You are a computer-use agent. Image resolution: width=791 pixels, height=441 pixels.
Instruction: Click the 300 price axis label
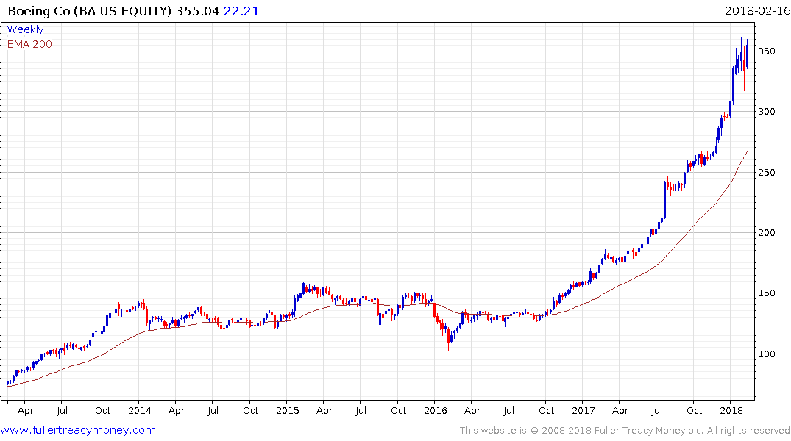767,112
